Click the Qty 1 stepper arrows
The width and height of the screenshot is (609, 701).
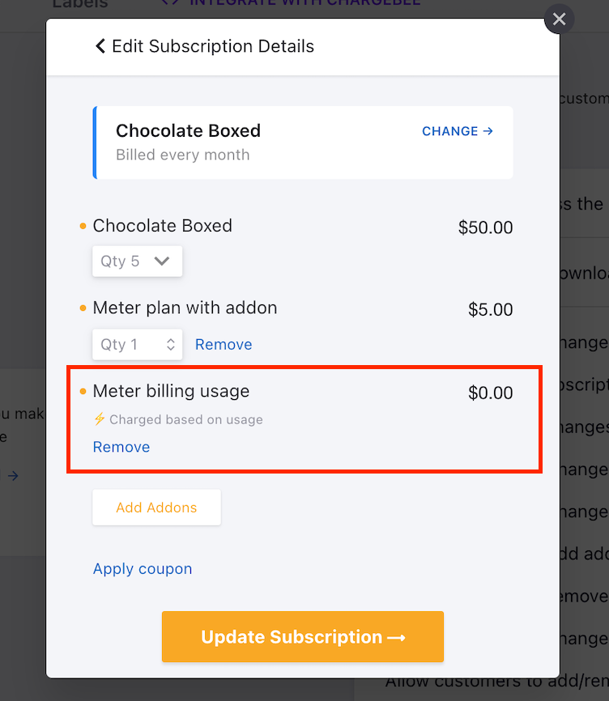click(x=170, y=344)
